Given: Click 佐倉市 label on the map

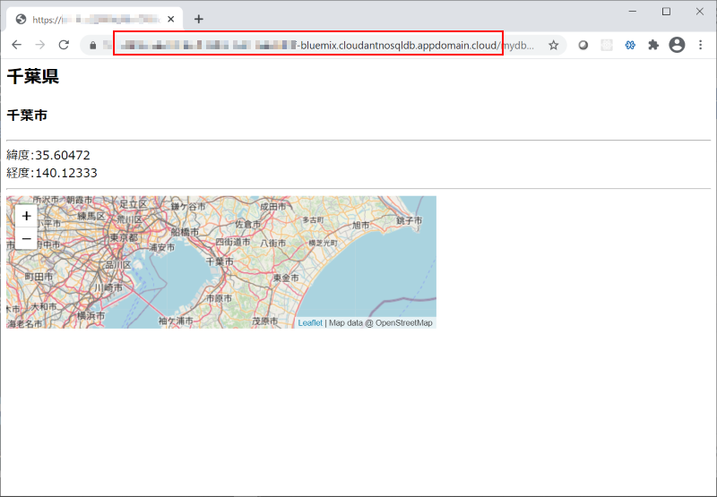Looking at the screenshot, I should tap(248, 224).
